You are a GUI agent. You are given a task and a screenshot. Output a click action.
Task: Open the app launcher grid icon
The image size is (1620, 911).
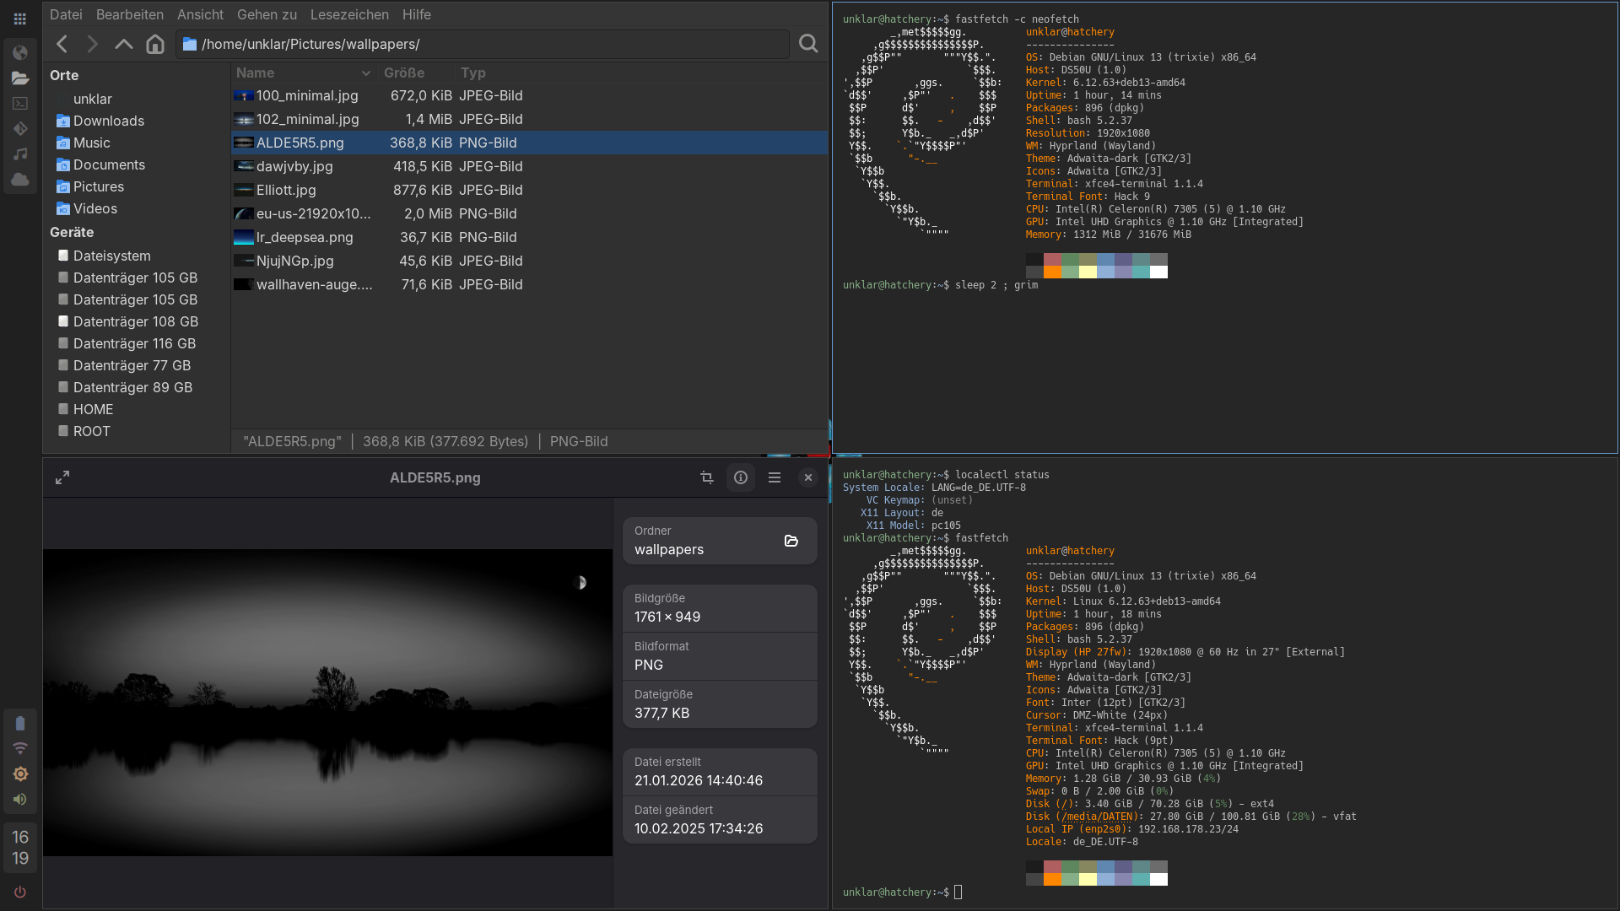[x=20, y=19]
